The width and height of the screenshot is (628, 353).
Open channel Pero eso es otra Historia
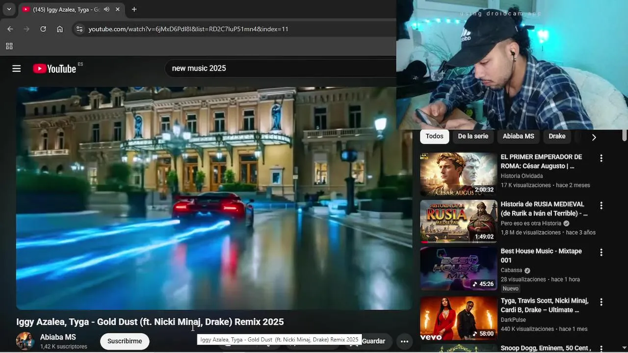tap(531, 223)
